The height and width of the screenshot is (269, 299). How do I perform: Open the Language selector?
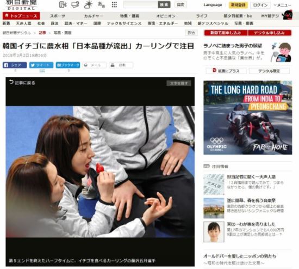coord(213,5)
